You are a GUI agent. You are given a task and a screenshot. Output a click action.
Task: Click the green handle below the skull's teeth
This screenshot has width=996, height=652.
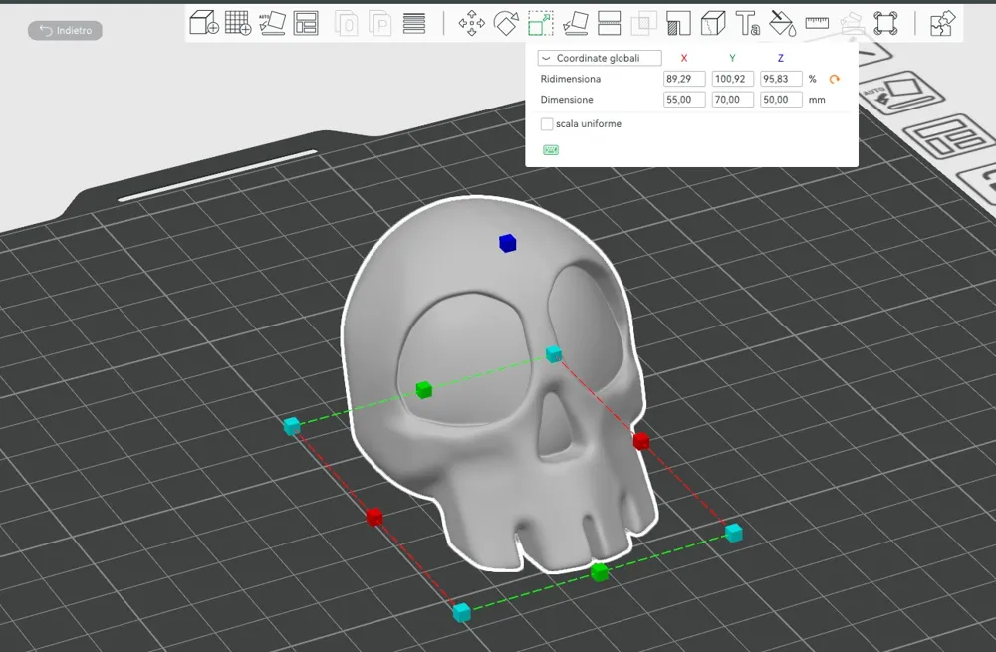(x=599, y=572)
